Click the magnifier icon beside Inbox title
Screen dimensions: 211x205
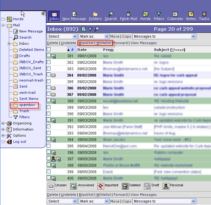(97, 29)
